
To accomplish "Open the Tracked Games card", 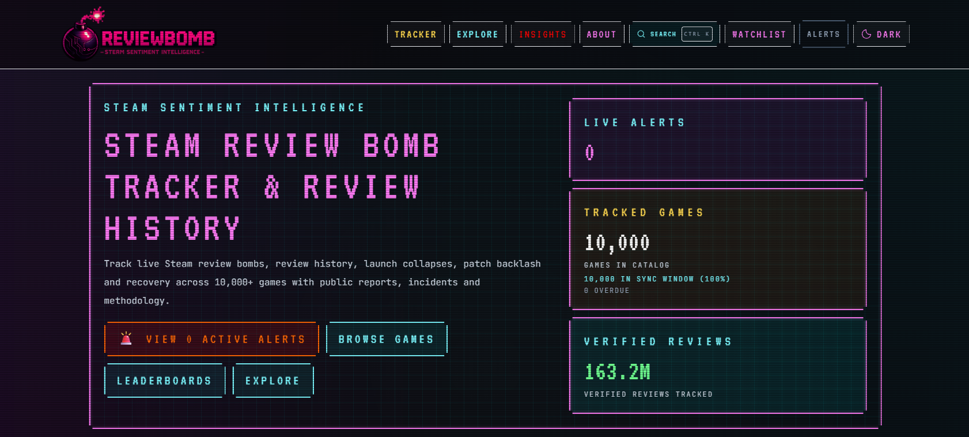I will tap(718, 249).
